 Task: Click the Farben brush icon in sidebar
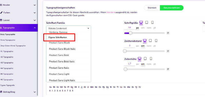[1, 13]
